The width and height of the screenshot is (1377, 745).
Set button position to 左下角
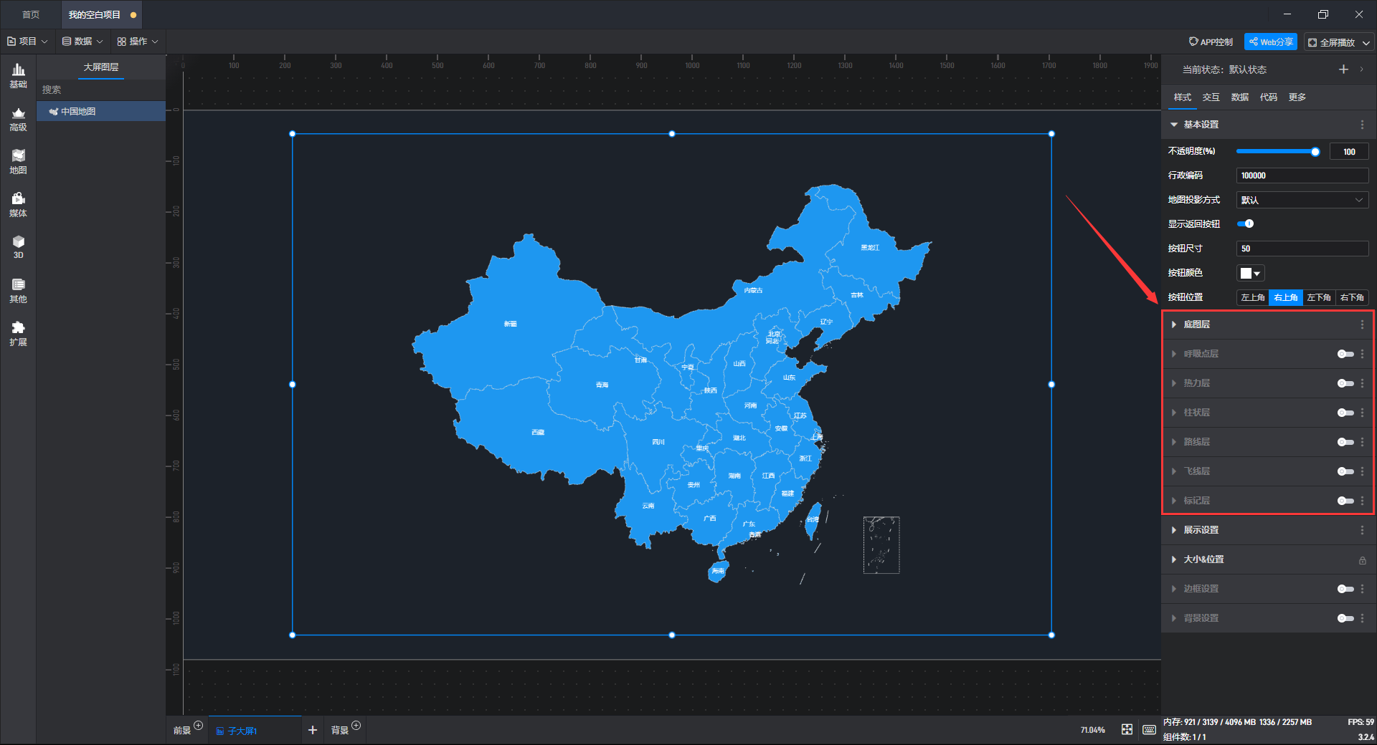point(1318,297)
